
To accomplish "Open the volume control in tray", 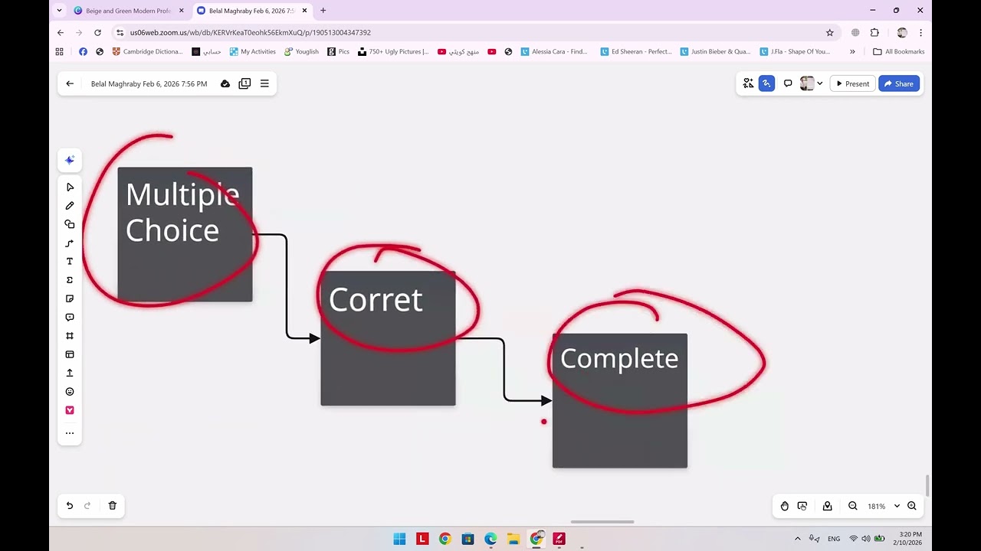I will (866, 539).
